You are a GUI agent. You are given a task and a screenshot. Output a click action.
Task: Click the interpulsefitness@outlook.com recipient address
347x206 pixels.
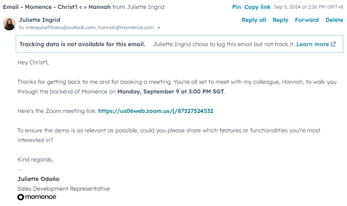pos(61,28)
